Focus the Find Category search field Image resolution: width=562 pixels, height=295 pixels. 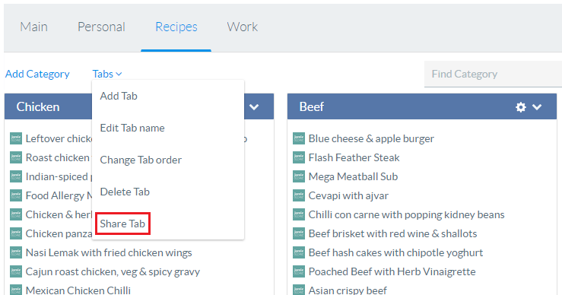[x=494, y=74]
